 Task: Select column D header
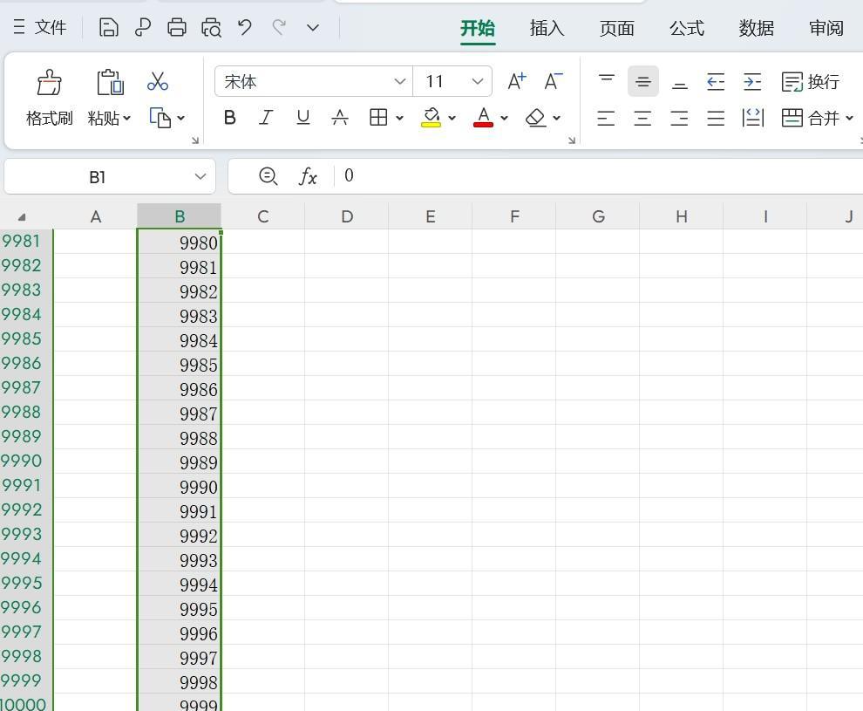pos(347,216)
